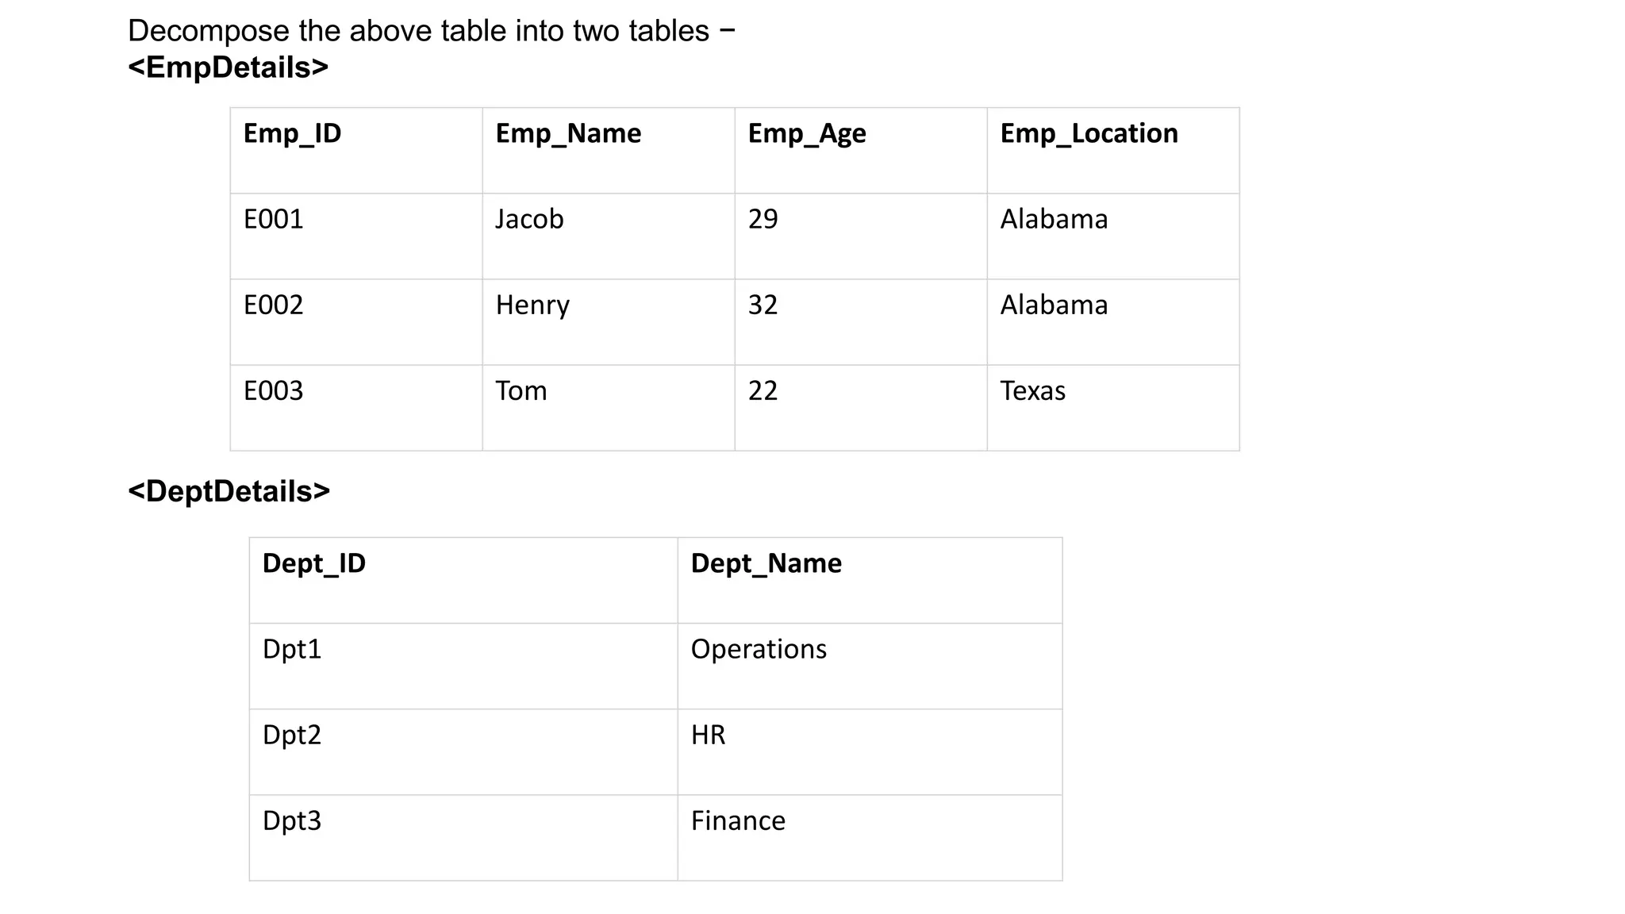Click the <EmpDetails> table heading
This screenshot has width=1625, height=914.
click(x=228, y=67)
